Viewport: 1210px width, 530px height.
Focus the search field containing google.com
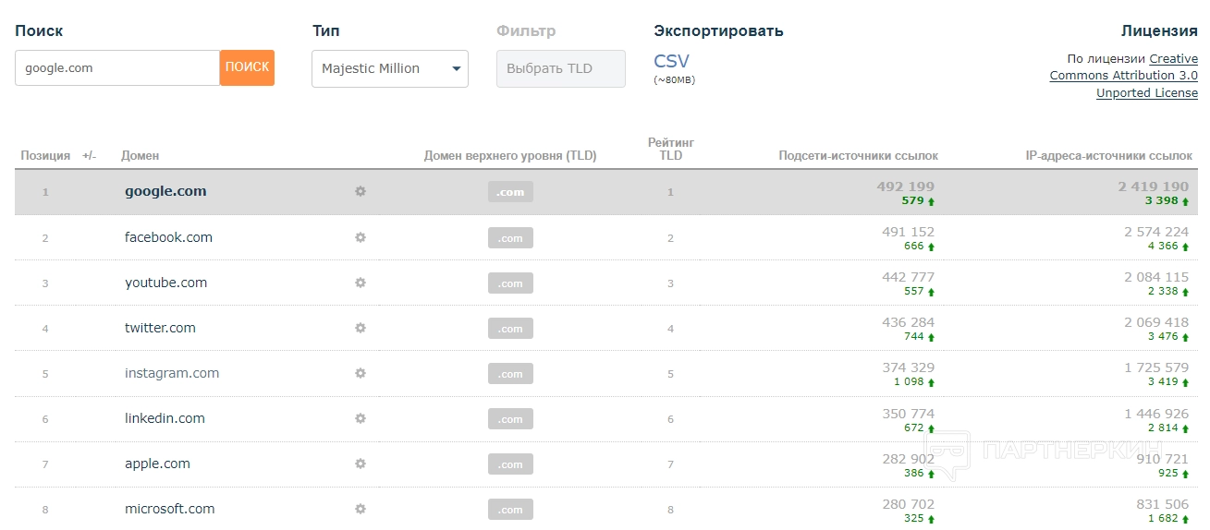click(x=117, y=67)
